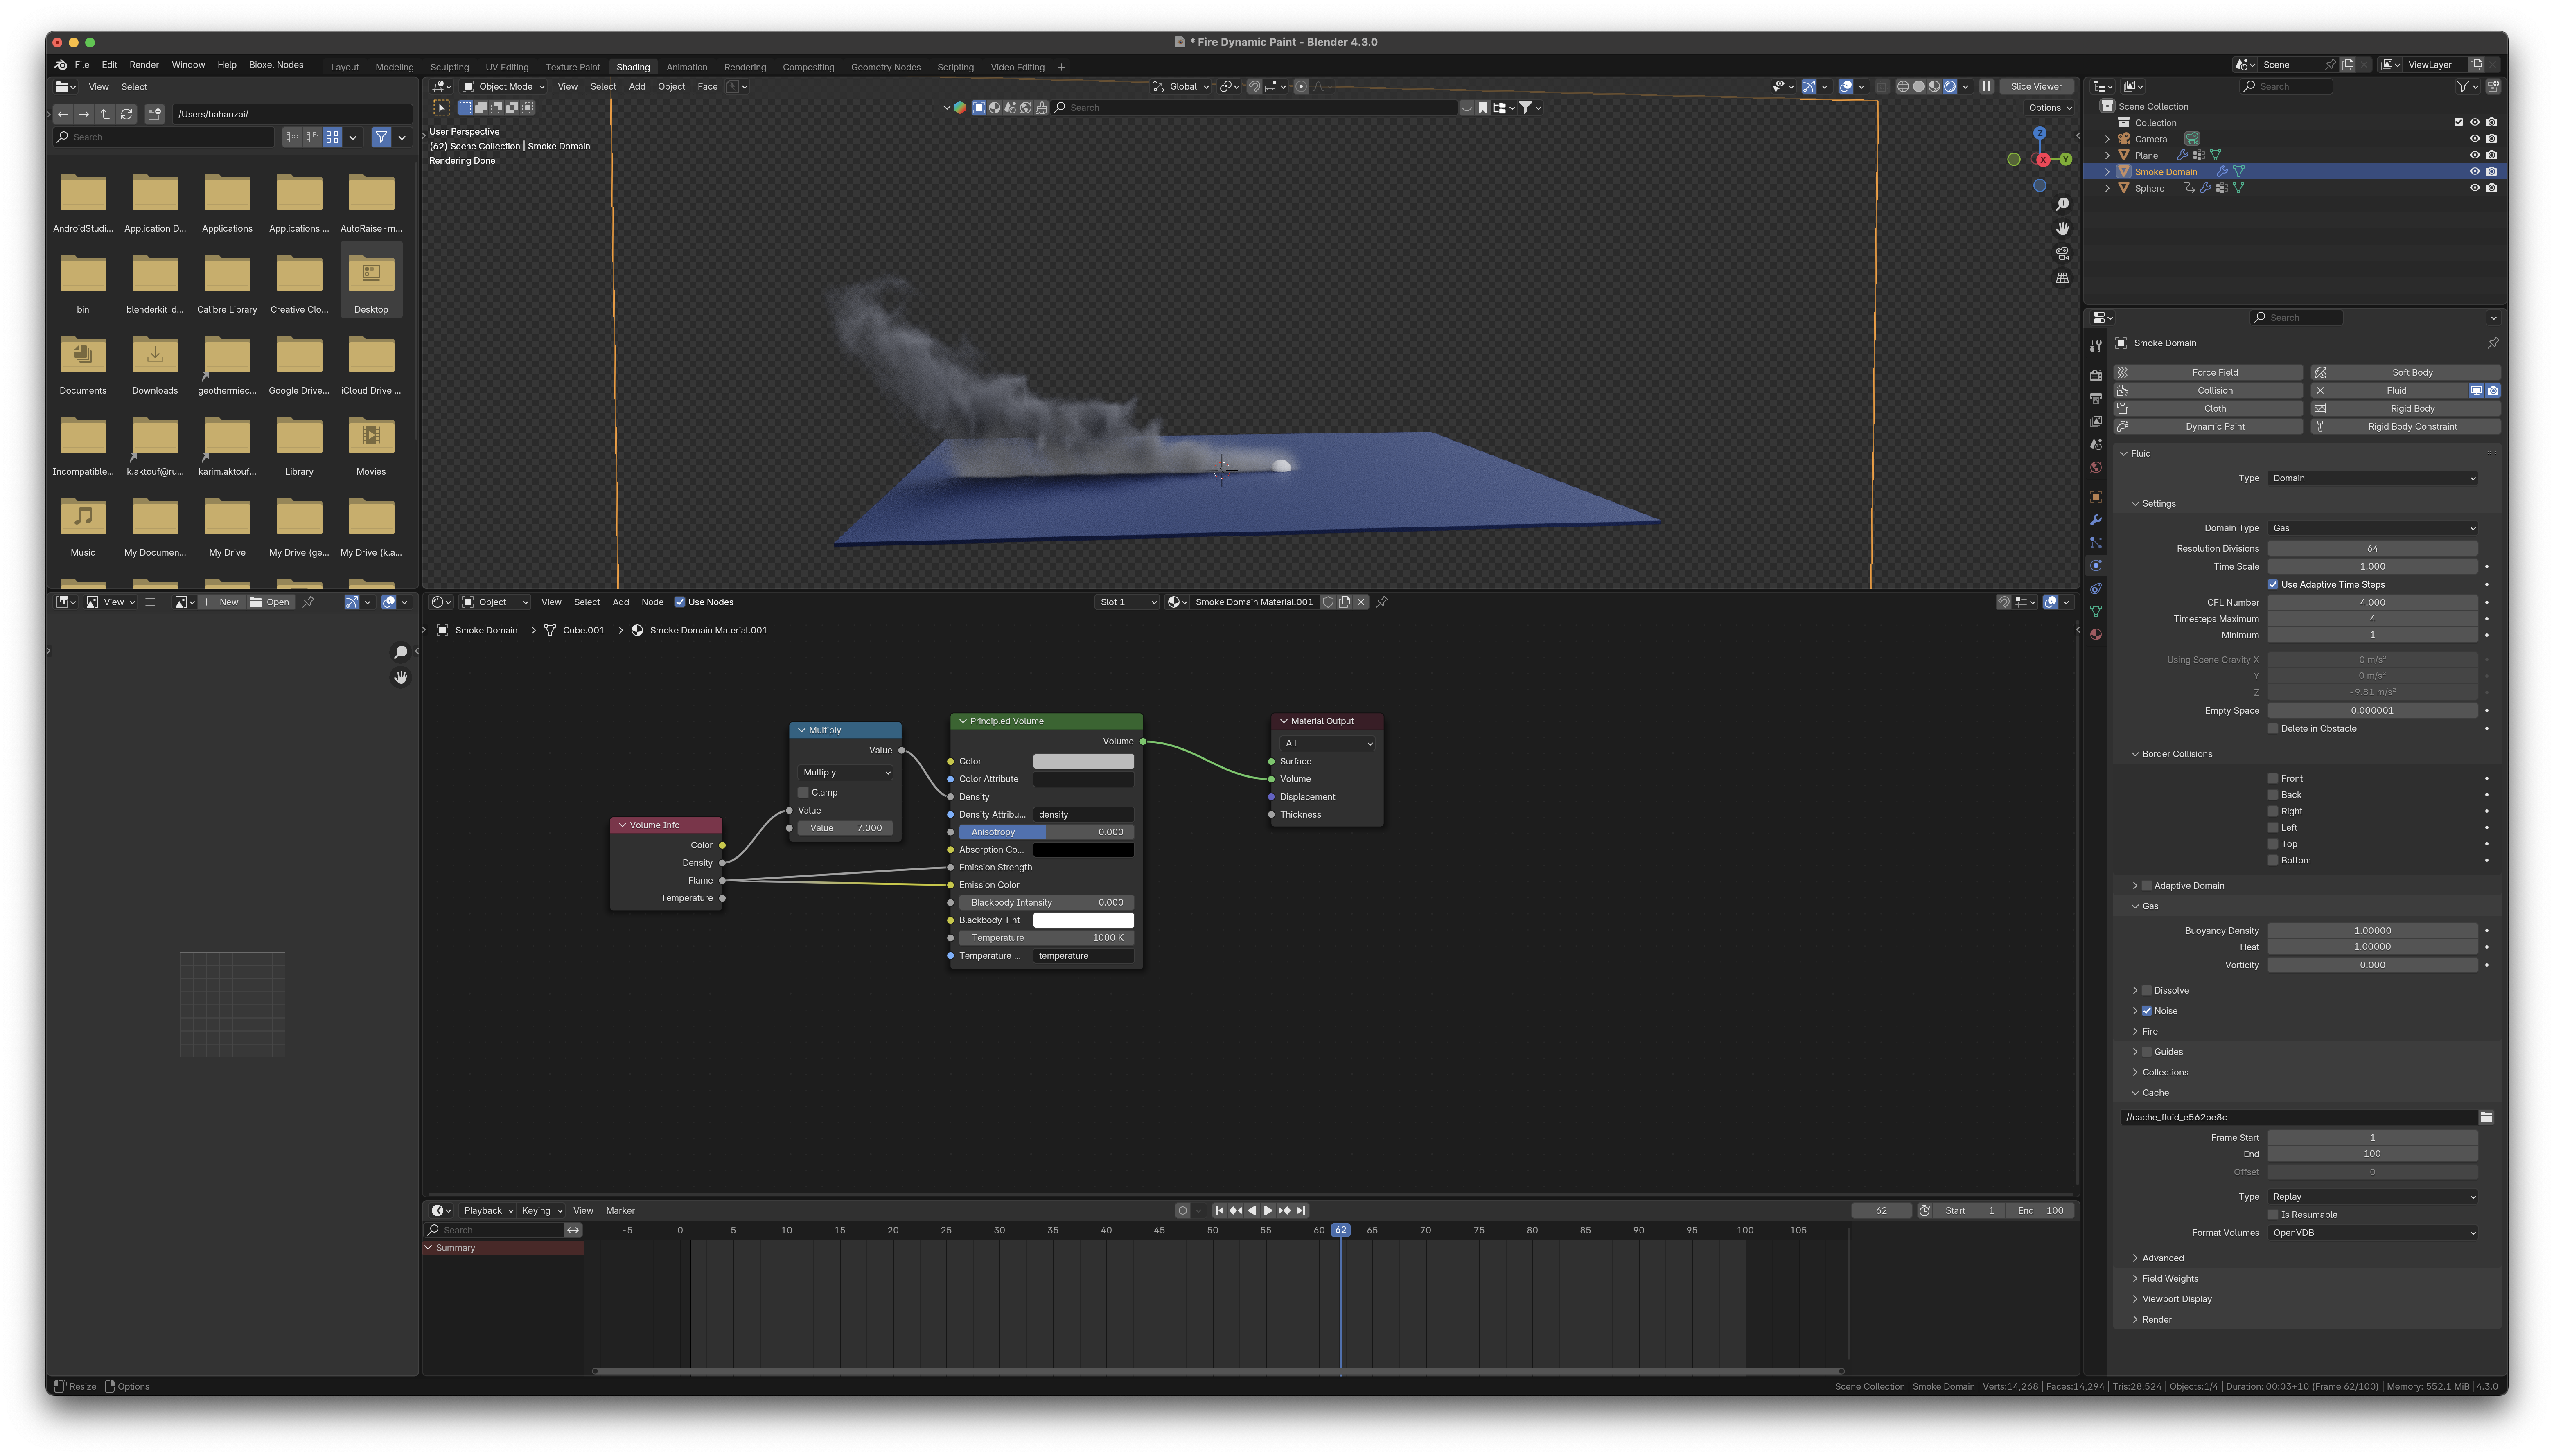Screen dimensions: 2554x1456
Task: Open the Object properties tab
Action: tap(2096, 497)
